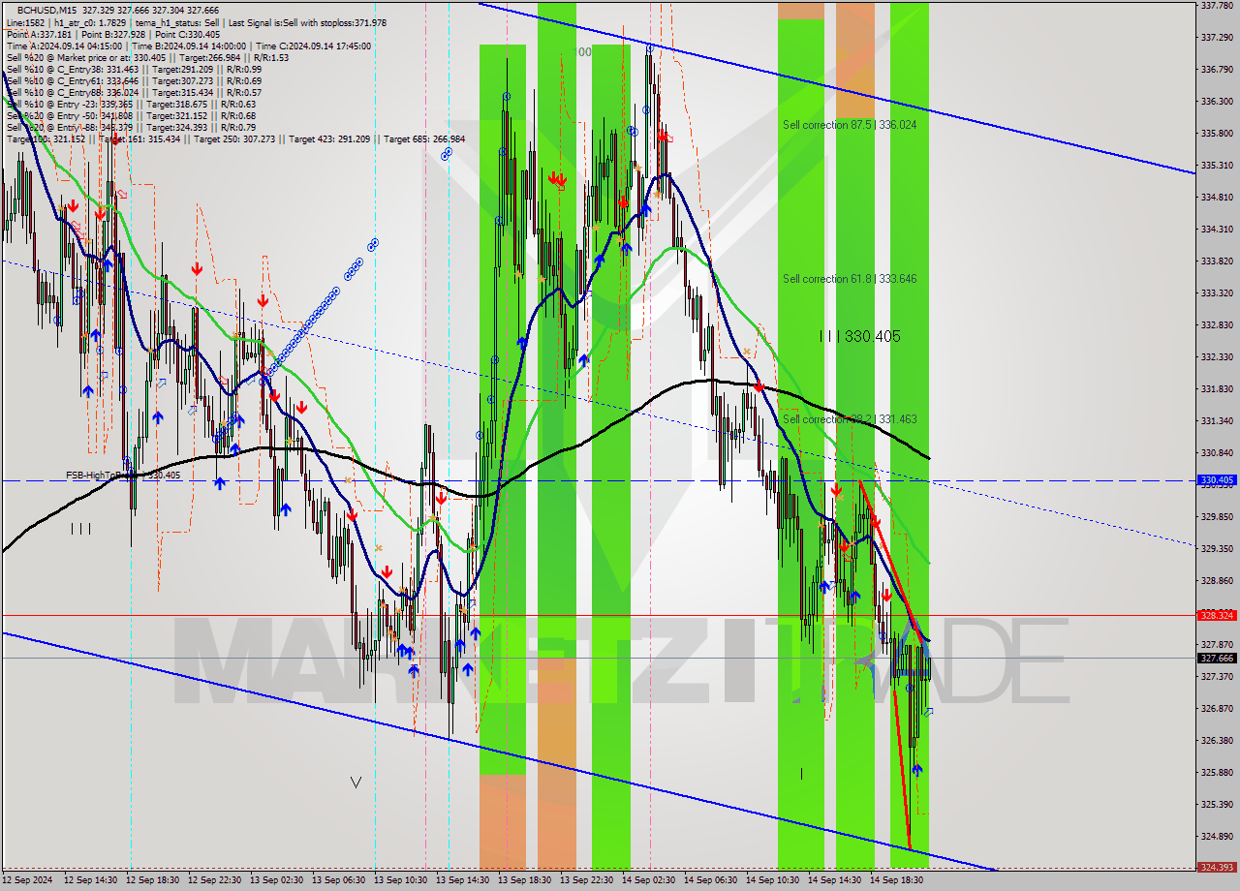This screenshot has width=1240, height=891.
Task: Click the 332.330 price axis value
Action: (x=1217, y=356)
